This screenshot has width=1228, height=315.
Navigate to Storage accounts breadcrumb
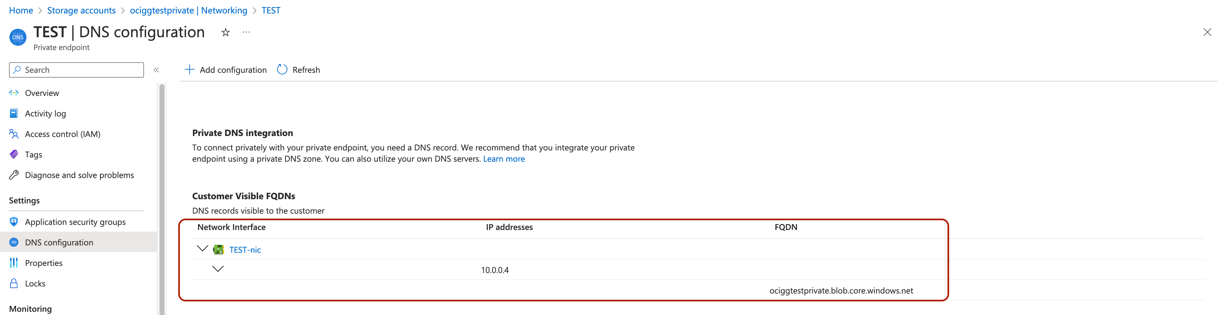81,11
